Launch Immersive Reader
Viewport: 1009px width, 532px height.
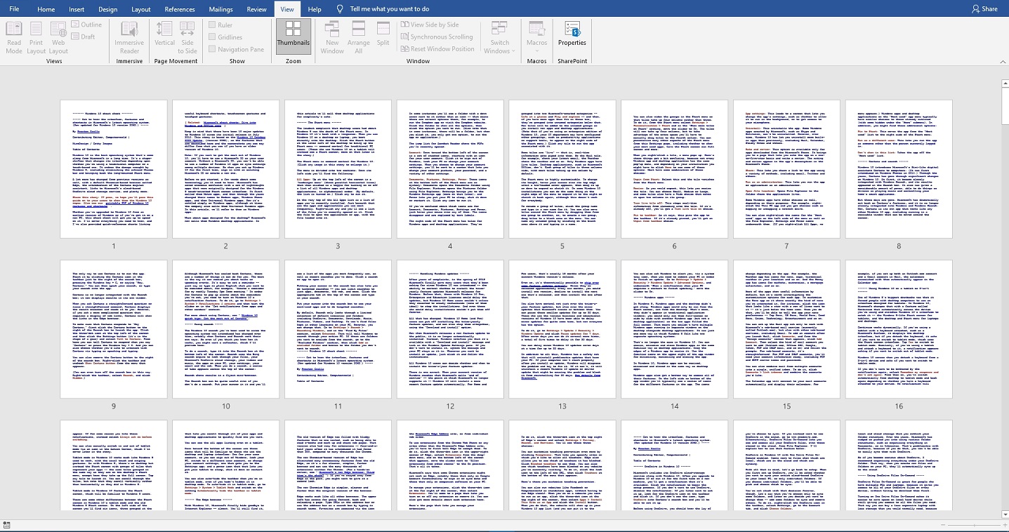(129, 37)
